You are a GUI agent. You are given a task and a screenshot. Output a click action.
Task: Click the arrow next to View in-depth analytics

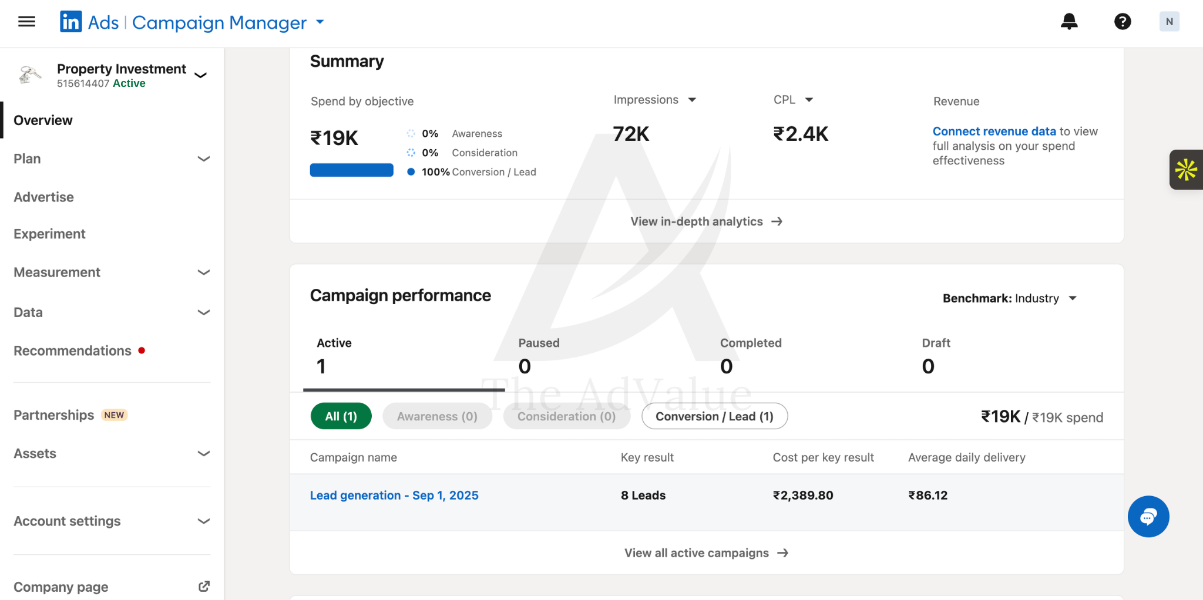[777, 221]
